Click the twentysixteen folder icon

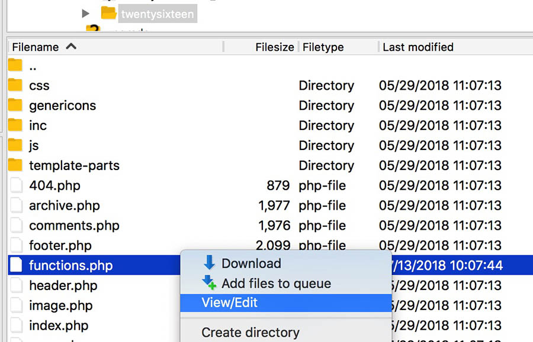[108, 13]
